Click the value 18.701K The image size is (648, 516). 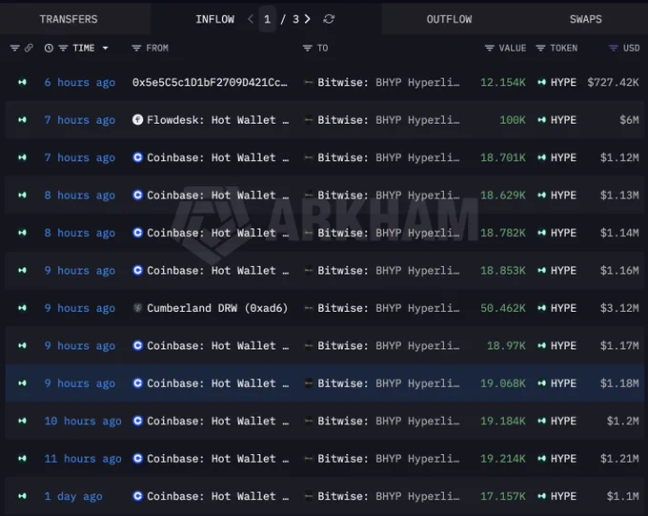[503, 157]
